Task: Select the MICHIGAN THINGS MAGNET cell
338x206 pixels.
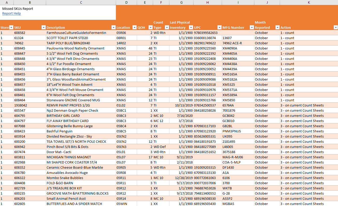Action: coord(81,157)
